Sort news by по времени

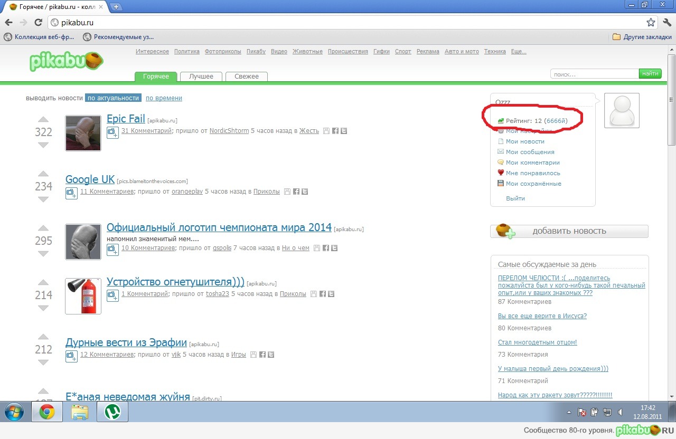pyautogui.click(x=164, y=98)
